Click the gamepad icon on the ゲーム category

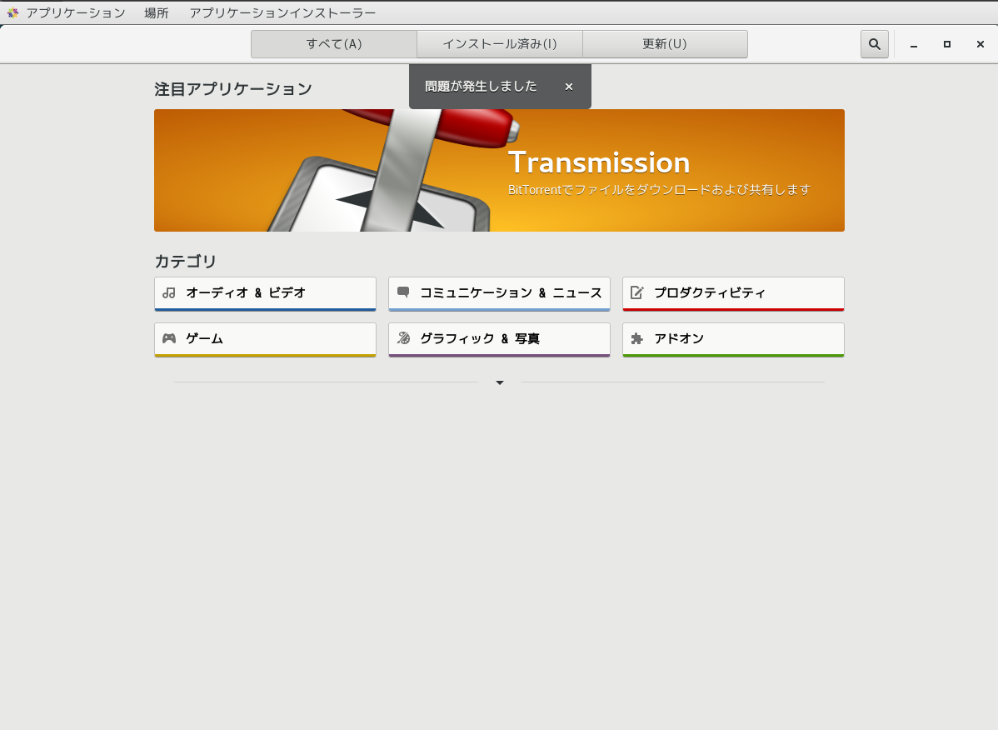point(170,338)
